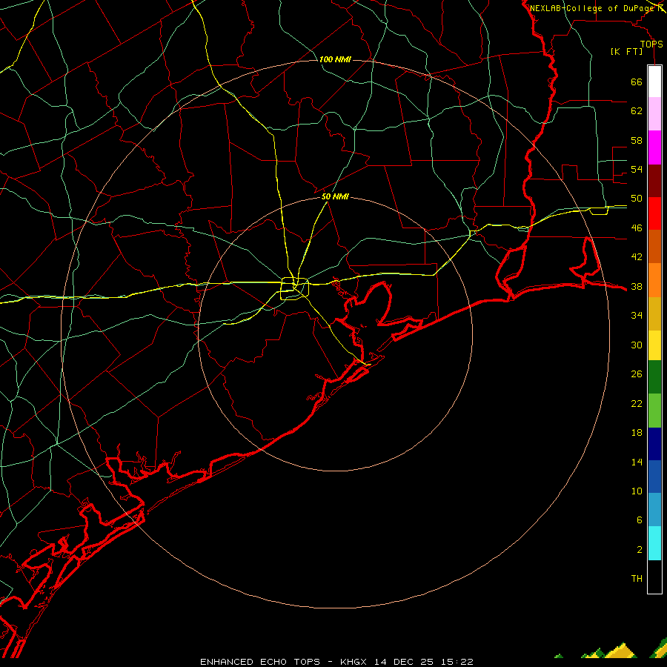
Task: Click the dark orange 46 K FT swatch
Action: [654, 246]
